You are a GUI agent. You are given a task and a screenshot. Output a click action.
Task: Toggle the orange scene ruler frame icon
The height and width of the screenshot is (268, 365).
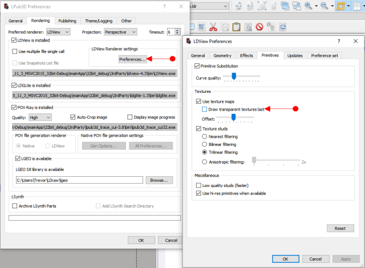click(340, 6)
